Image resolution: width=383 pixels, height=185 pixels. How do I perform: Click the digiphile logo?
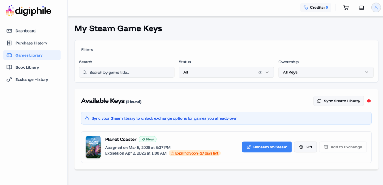[x=29, y=11]
